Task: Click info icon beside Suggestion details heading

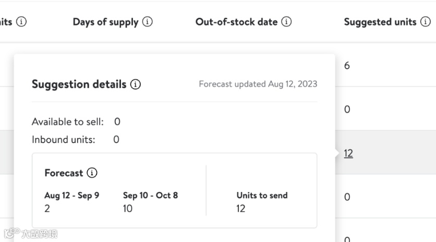Action: coord(136,84)
